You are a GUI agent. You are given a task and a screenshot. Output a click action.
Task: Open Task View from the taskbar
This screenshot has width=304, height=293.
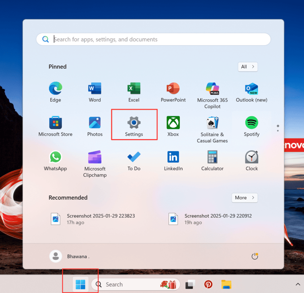coord(190,284)
